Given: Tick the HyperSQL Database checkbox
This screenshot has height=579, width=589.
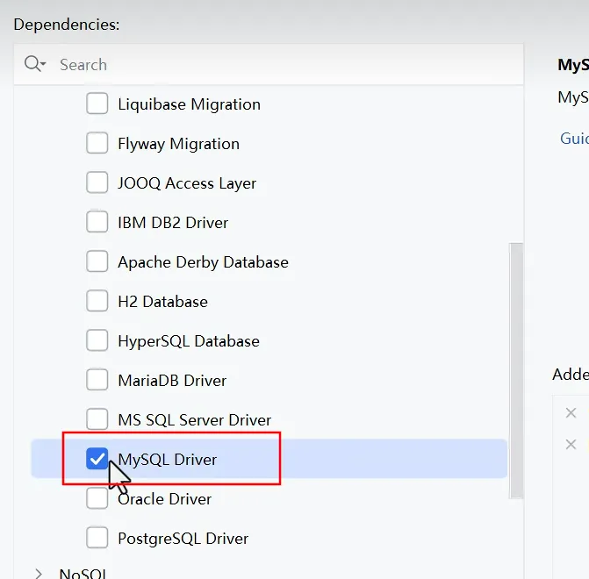Looking at the screenshot, I should coord(97,341).
